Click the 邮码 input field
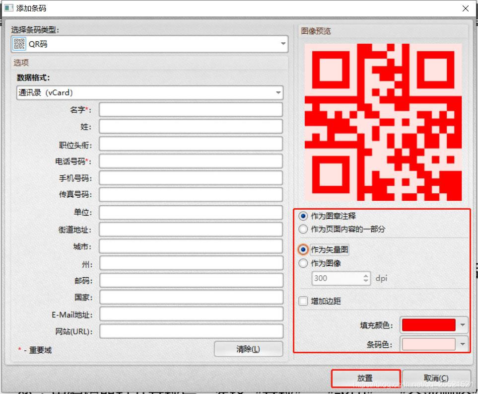 point(192,280)
